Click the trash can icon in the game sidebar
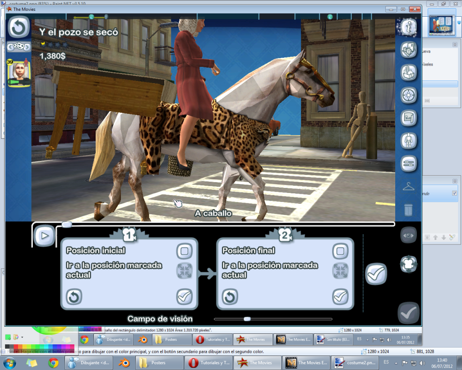This screenshot has width=462, height=370. pos(408,210)
